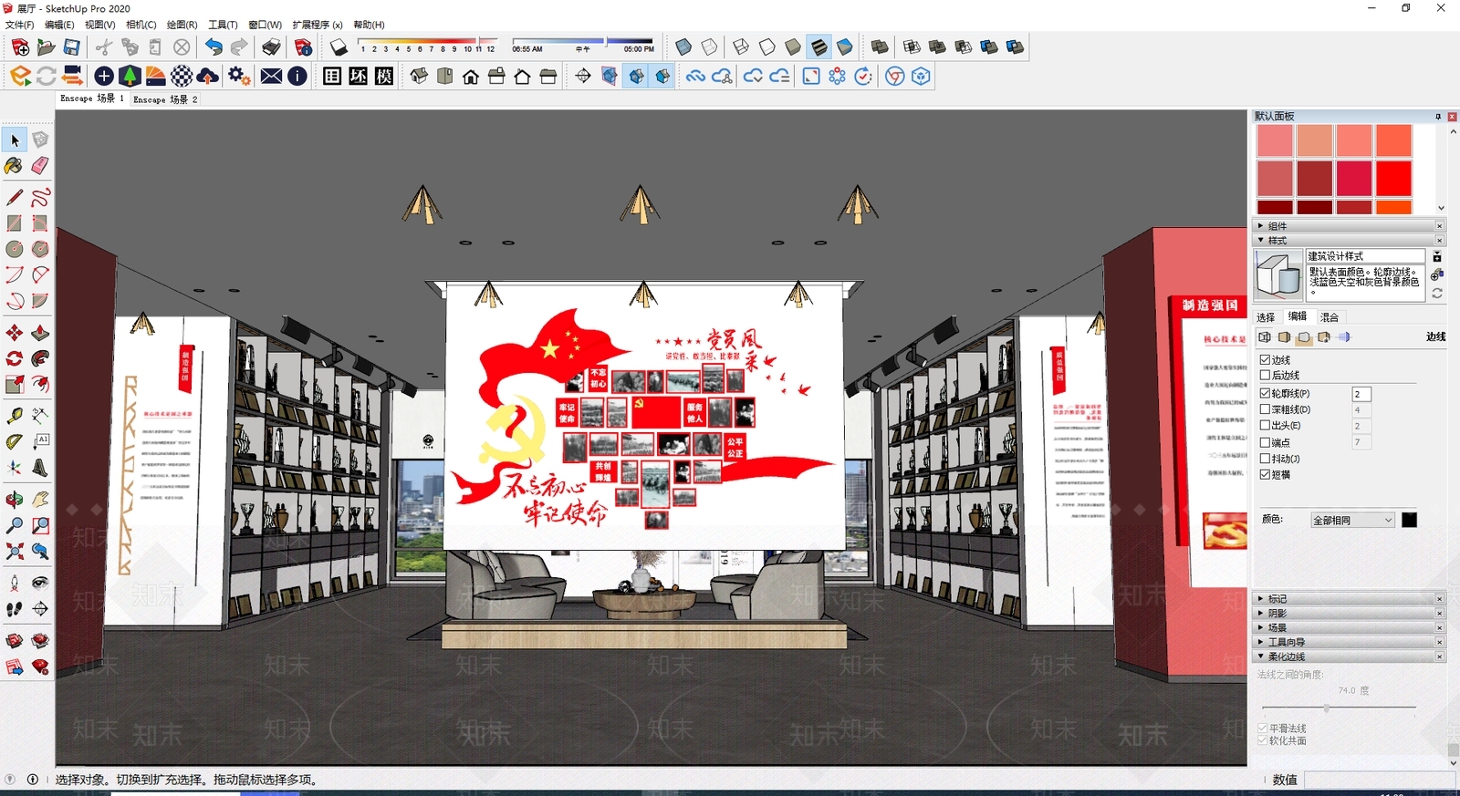Toggle the 平滑法线 smooth normals checkbox
Screen dimensions: 1460x796
tap(1263, 728)
